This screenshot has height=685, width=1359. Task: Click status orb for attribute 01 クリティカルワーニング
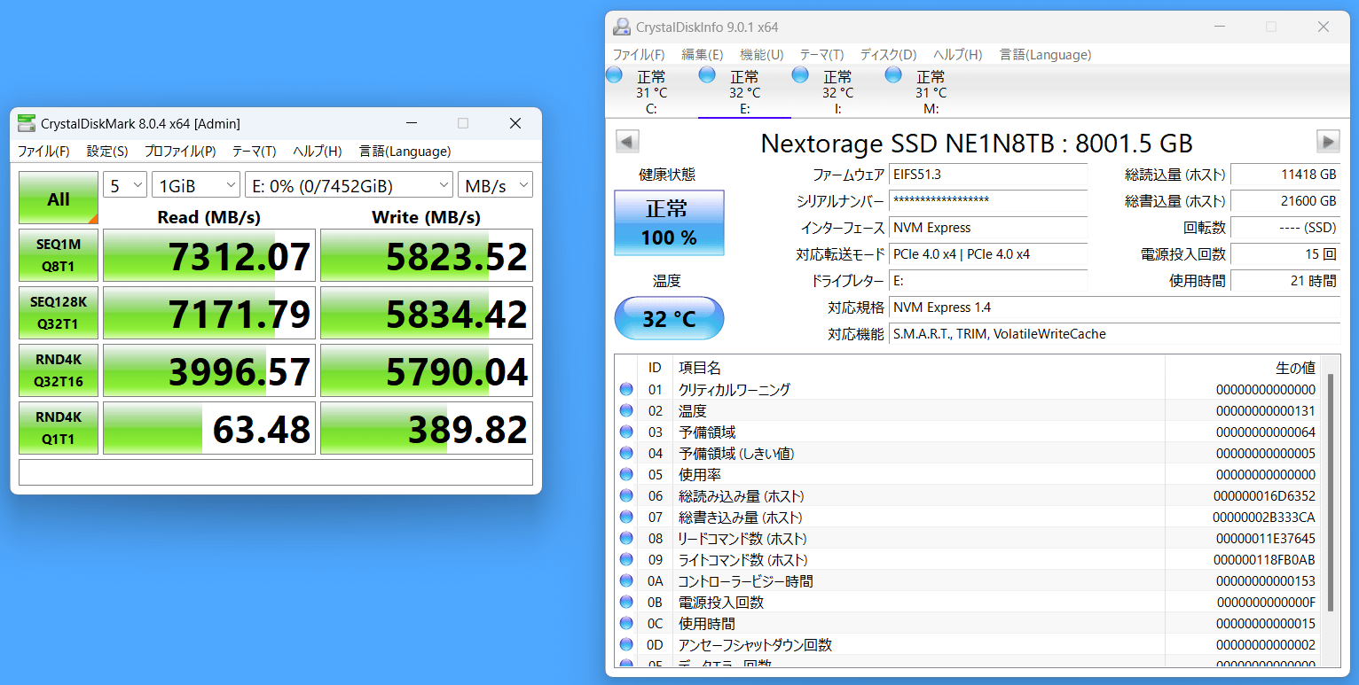coord(626,389)
